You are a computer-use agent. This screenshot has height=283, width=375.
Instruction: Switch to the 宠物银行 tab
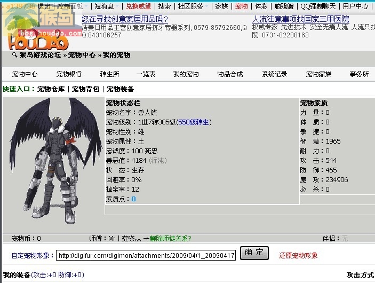coord(69,74)
